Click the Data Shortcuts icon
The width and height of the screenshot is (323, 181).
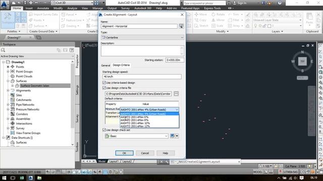coord(8,137)
